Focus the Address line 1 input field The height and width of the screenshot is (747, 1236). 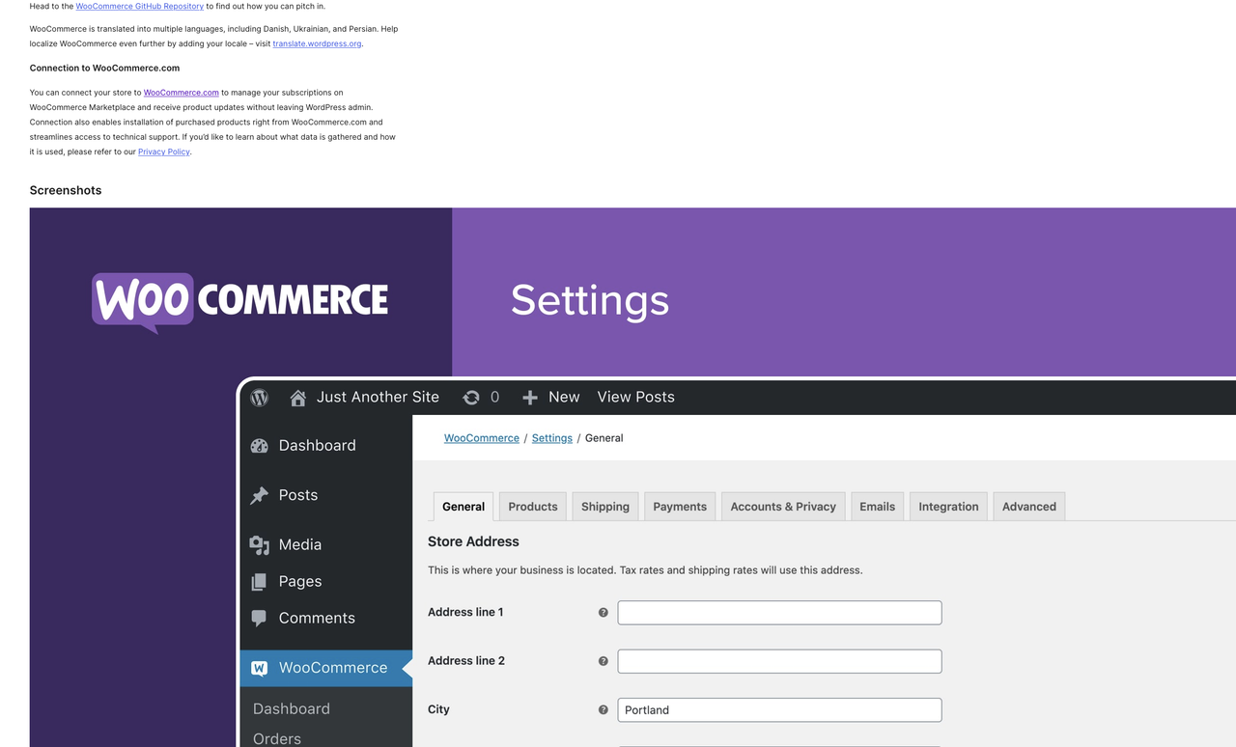point(779,613)
